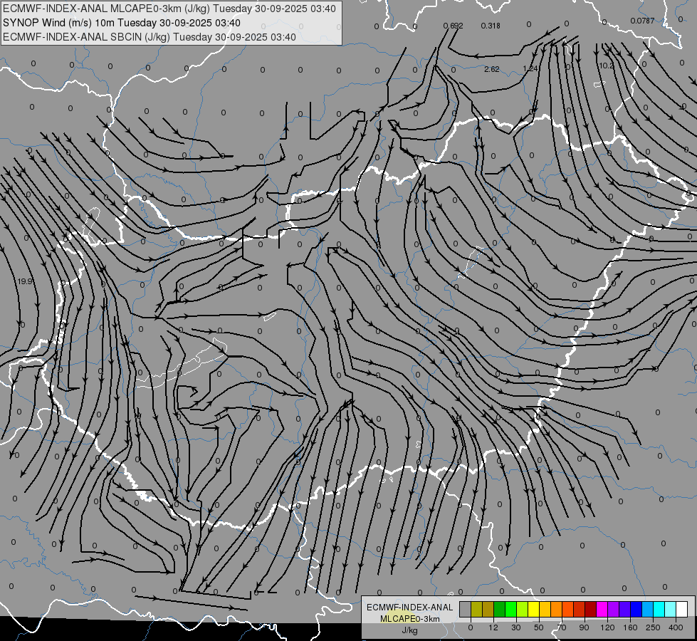This screenshot has width=697, height=641.
Task: Click the cyan legend swatch
Action: [x=659, y=609]
